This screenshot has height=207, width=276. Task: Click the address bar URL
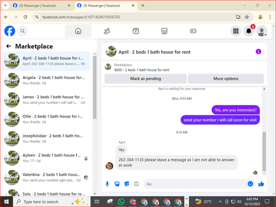click(x=81, y=17)
